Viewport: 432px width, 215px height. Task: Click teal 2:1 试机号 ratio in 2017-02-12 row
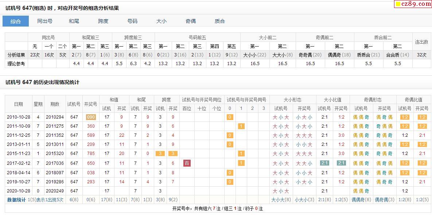324,163
